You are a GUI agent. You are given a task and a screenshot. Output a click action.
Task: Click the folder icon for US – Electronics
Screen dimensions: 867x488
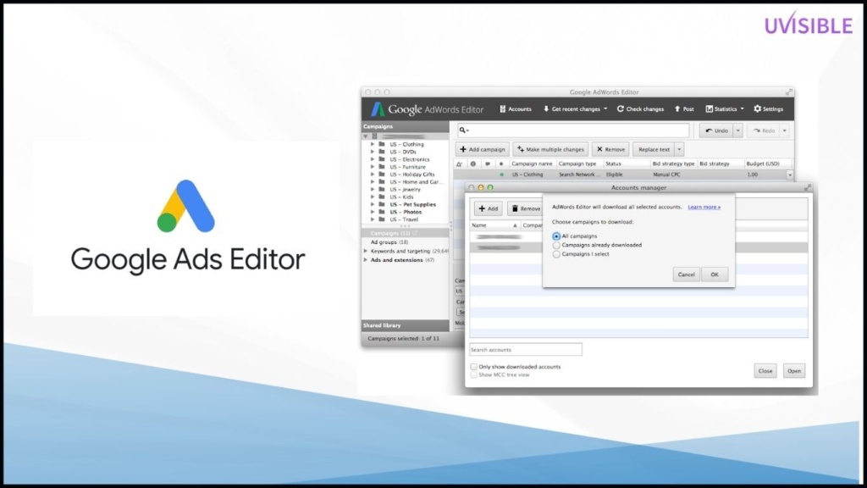[382, 159]
